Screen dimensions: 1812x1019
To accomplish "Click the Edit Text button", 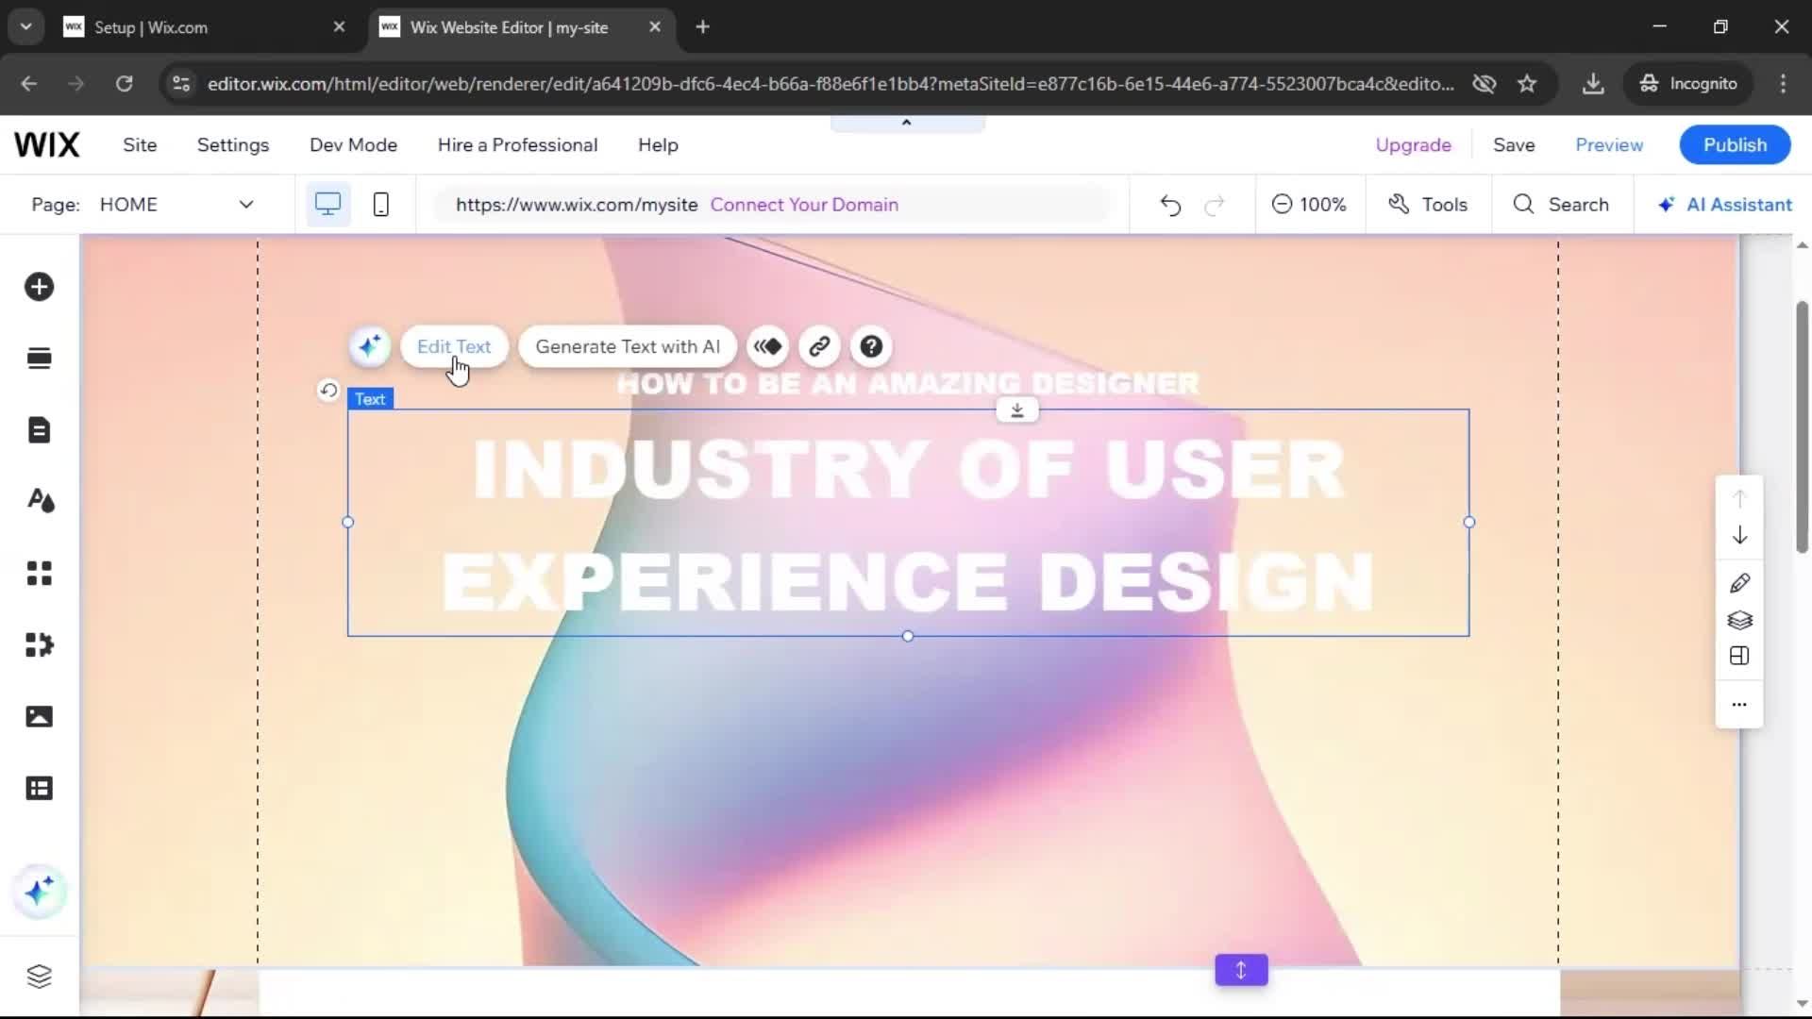I will click(454, 346).
